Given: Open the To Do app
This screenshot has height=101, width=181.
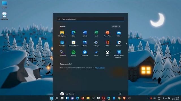Looking at the screenshot, I should point(96,53).
